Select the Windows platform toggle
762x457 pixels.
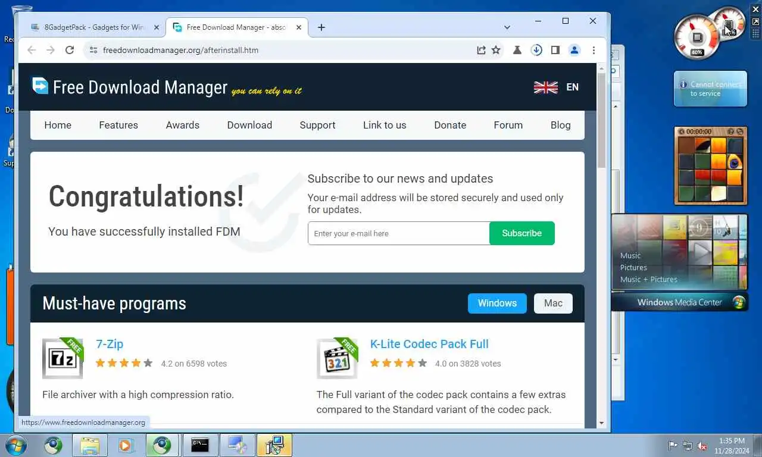pyautogui.click(x=497, y=303)
